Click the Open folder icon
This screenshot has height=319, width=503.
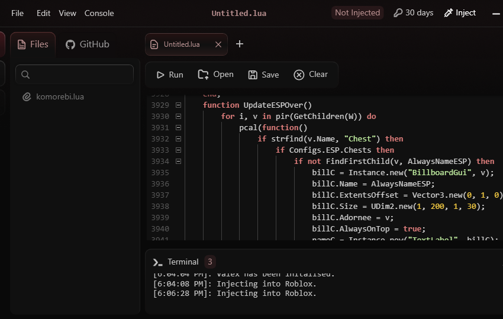tap(203, 75)
